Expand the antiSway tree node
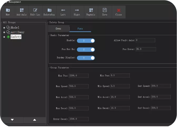 point(4,32)
